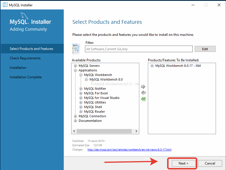This screenshot has width=226, height=170.
Task: Minimize the MySQL Installer window
Action: [193, 5]
